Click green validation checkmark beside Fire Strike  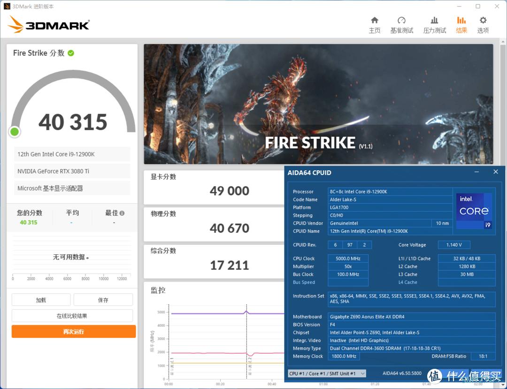(x=71, y=53)
